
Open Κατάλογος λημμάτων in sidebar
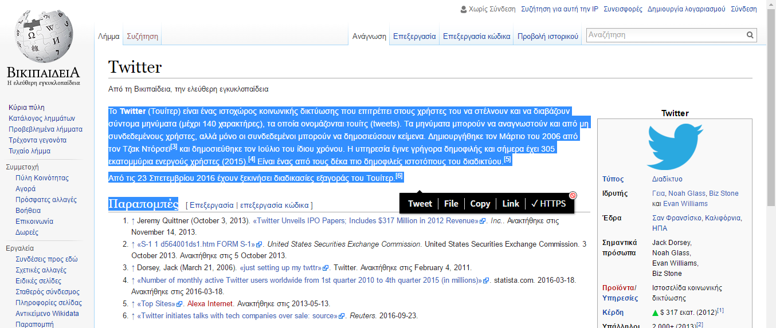point(42,118)
